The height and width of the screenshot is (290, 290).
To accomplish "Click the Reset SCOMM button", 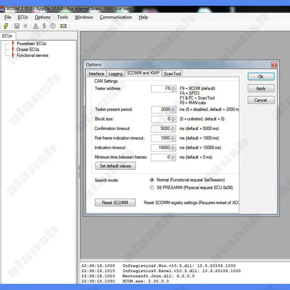I will 115,203.
